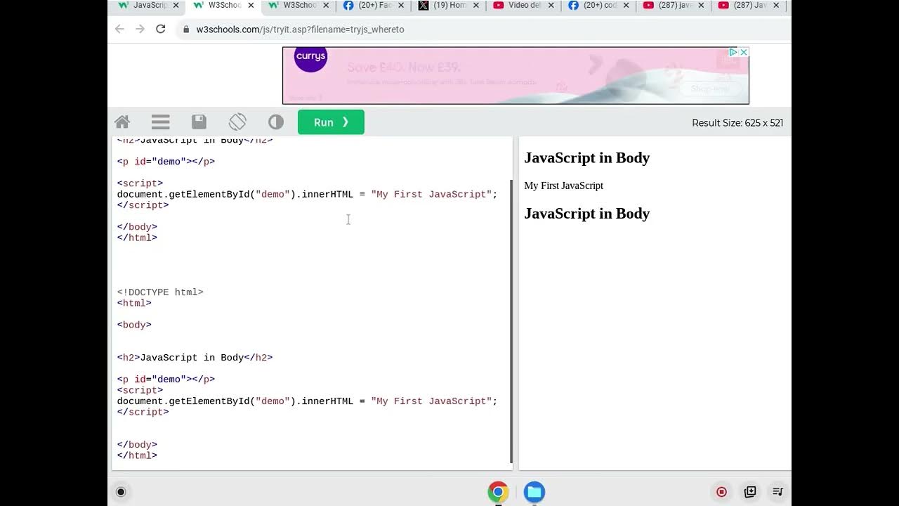Open Files app from the shelf

[x=534, y=492]
